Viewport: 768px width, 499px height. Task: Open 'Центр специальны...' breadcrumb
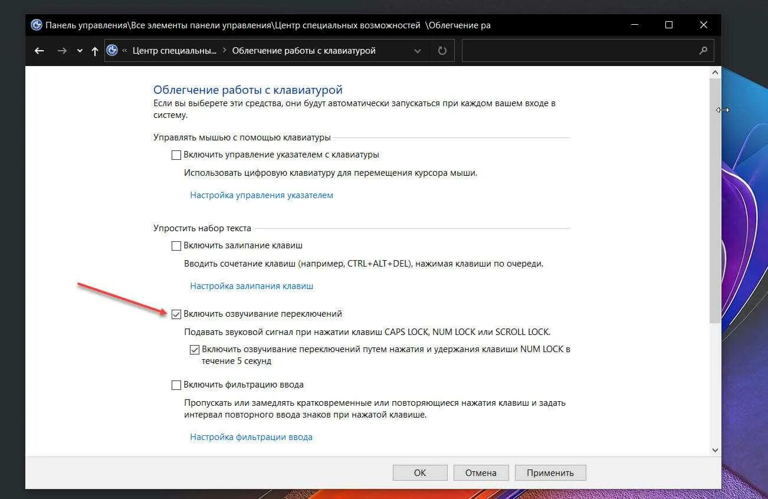[175, 51]
